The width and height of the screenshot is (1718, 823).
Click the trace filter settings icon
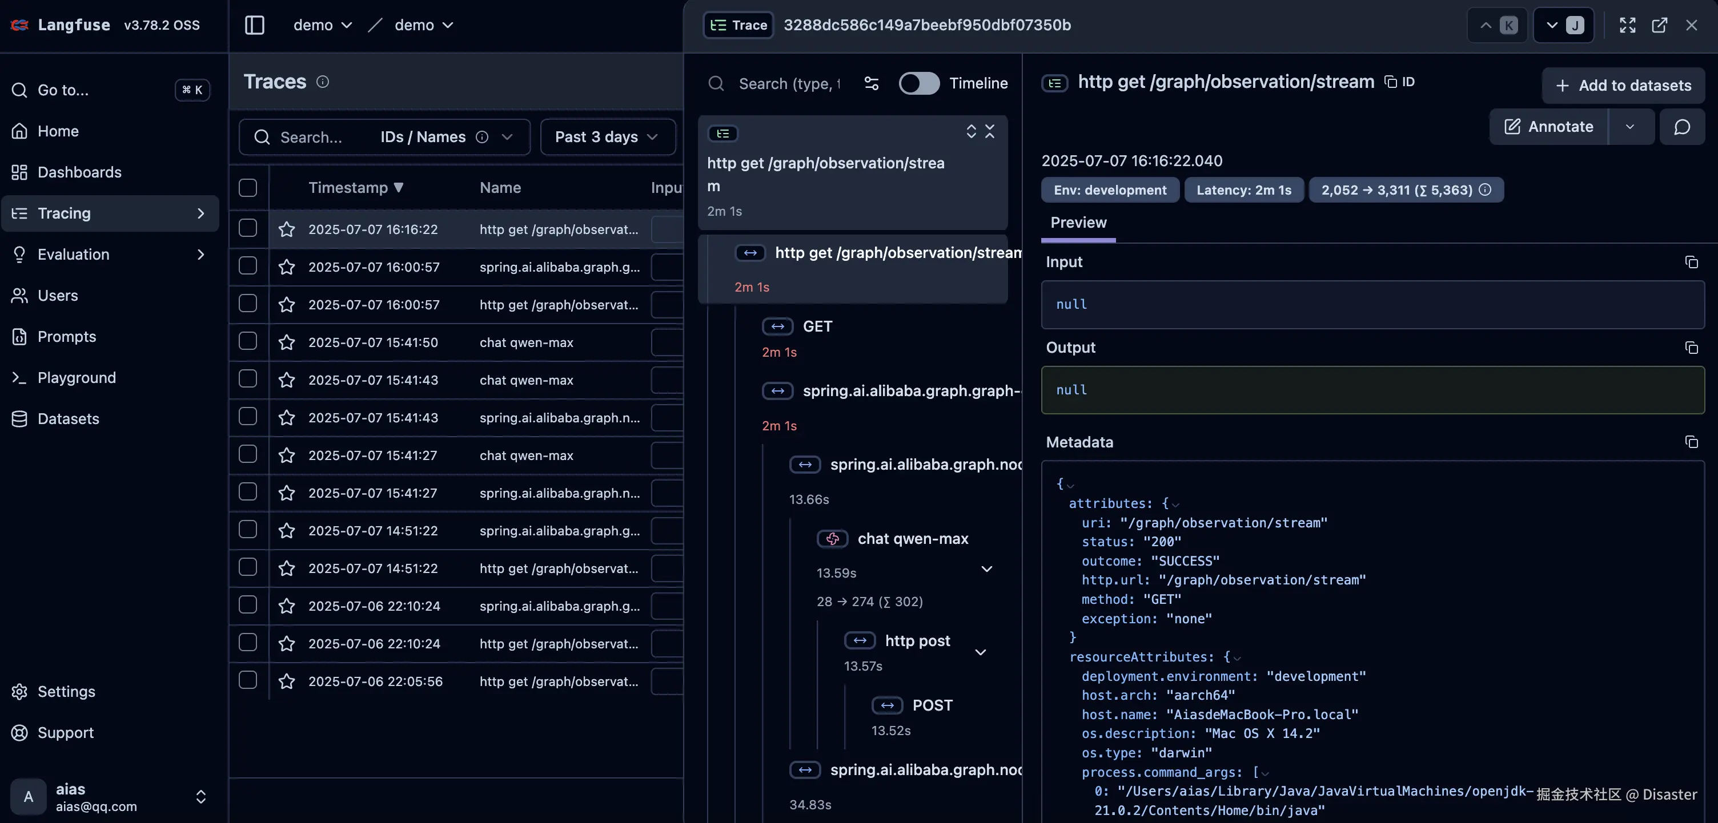[x=871, y=83]
